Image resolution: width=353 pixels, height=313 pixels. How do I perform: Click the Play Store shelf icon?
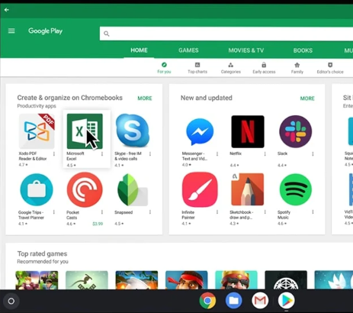(287, 301)
